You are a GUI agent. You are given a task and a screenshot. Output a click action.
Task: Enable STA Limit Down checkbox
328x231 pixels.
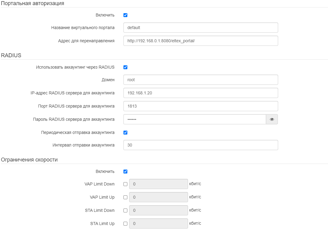coord(126,211)
